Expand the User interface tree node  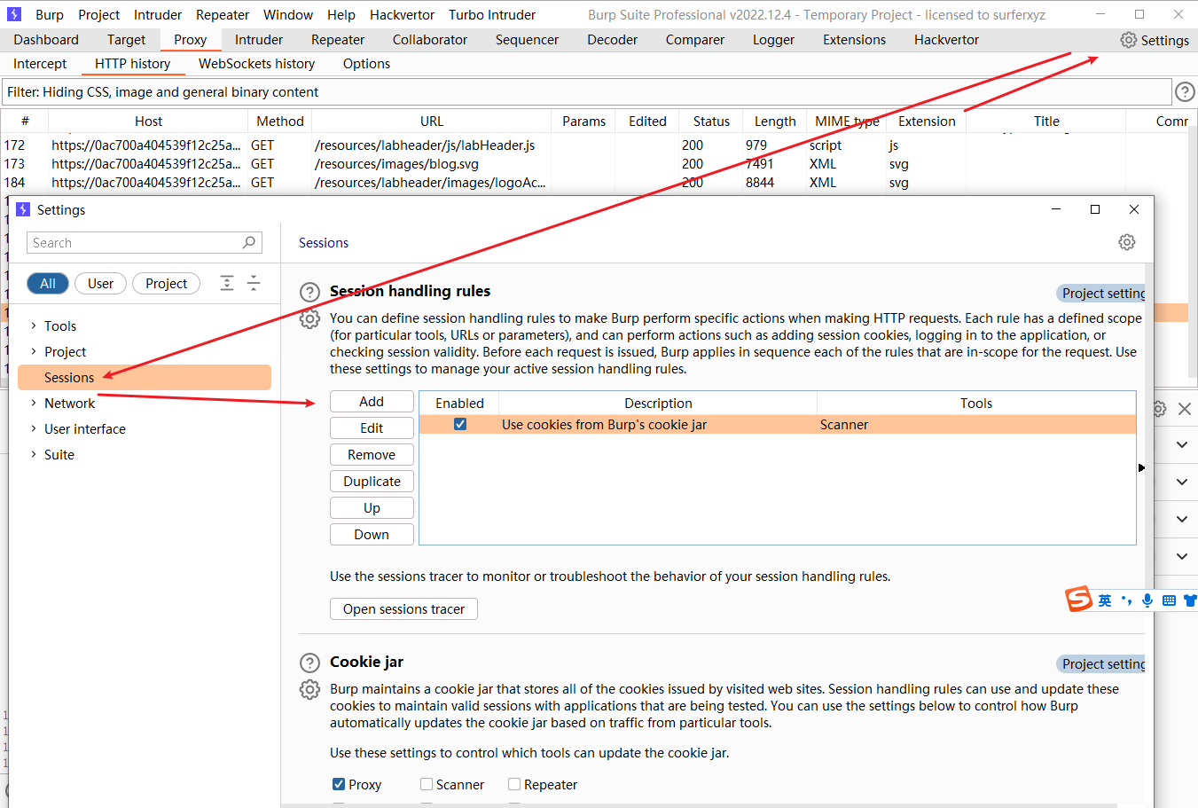[34, 428]
